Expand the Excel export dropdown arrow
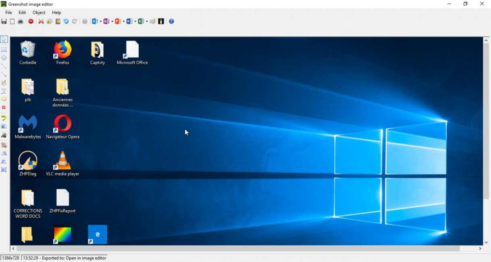The width and height of the screenshot is (491, 262). tap(147, 21)
